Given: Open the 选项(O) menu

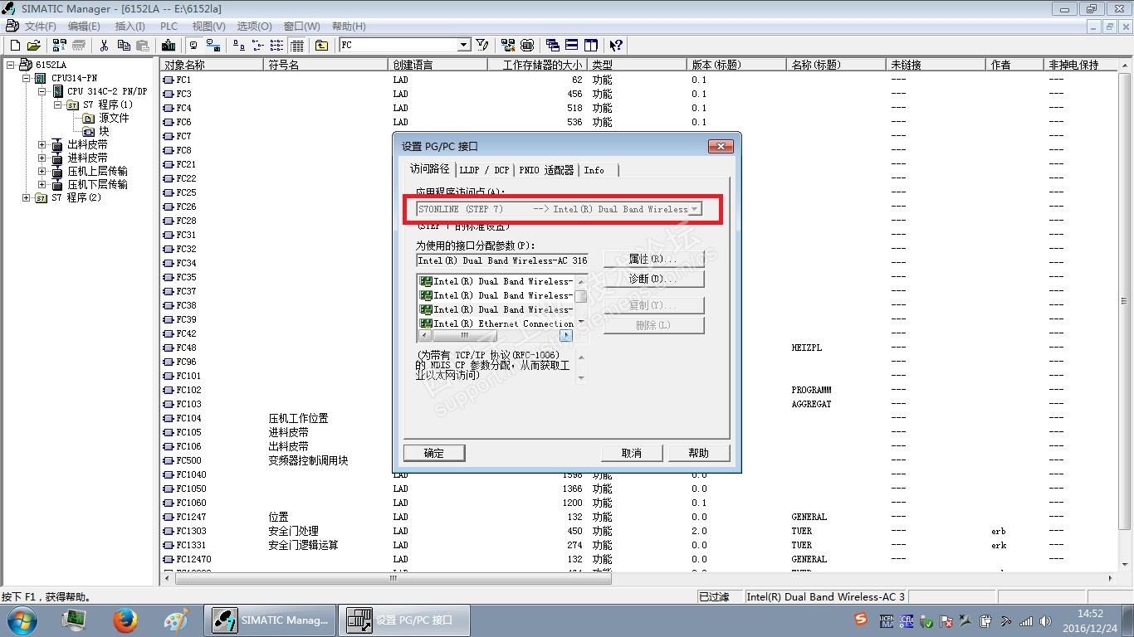Looking at the screenshot, I should tap(254, 27).
